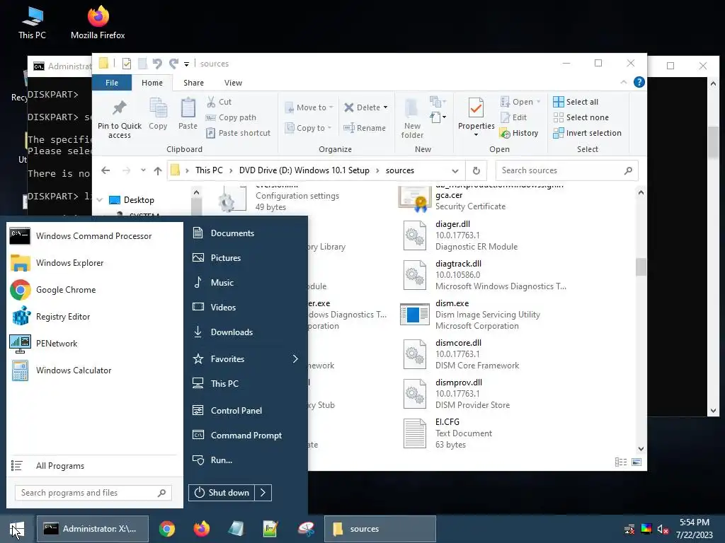Open Windows Calculator from start menu
725x543 pixels.
pos(94,370)
